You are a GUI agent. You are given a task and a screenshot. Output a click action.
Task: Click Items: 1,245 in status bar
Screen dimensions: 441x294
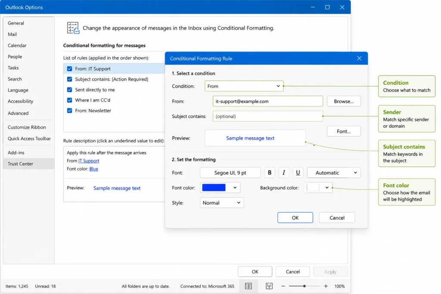[17, 286]
